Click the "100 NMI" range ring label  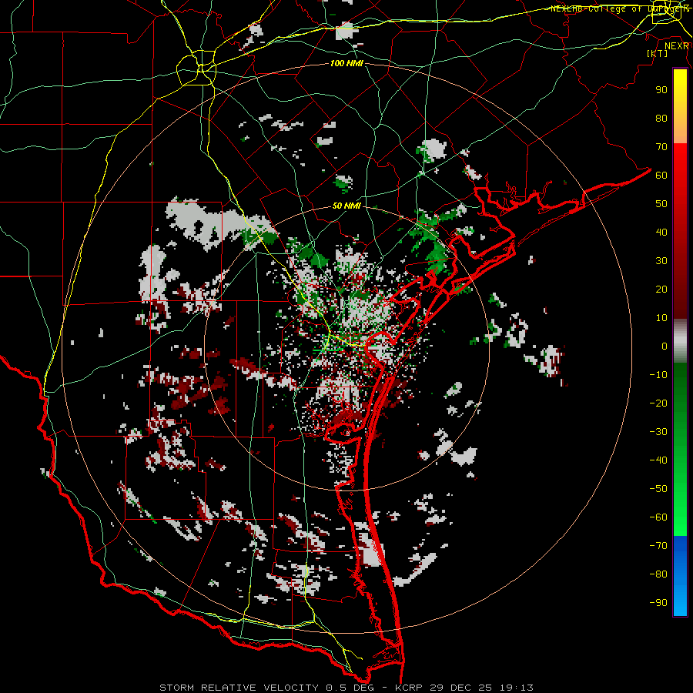pyautogui.click(x=346, y=63)
